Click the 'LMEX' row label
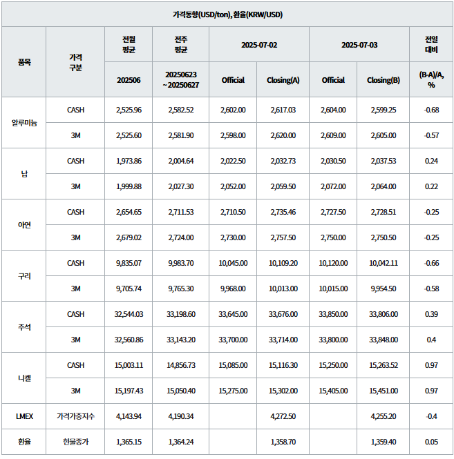 (x=24, y=416)
